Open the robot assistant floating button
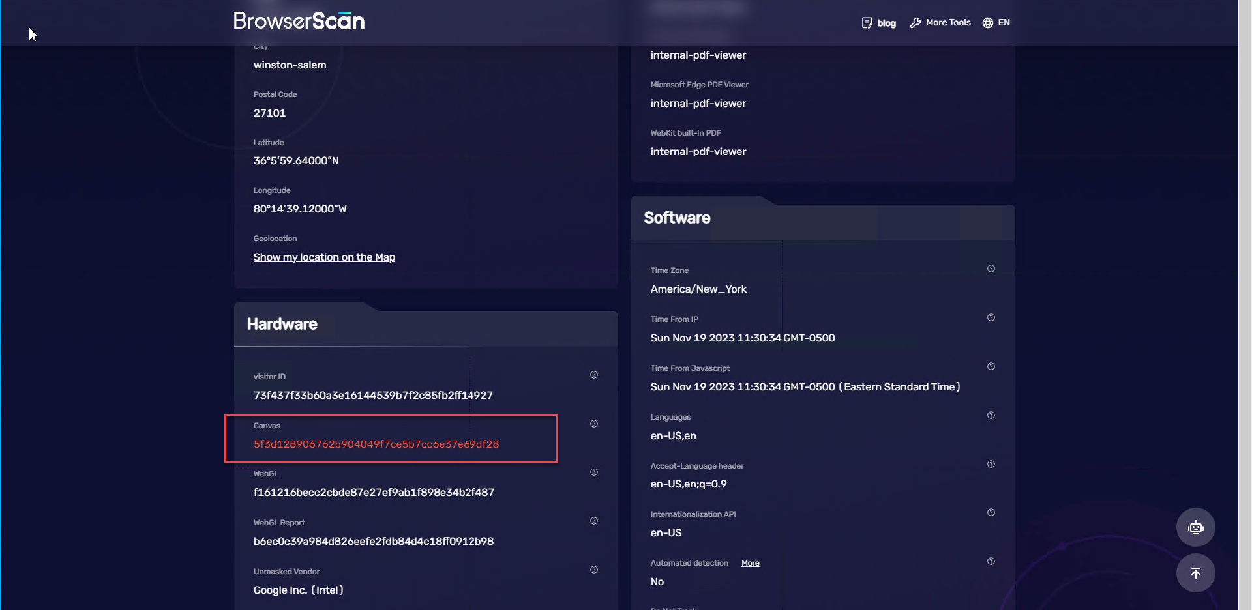 1195,527
